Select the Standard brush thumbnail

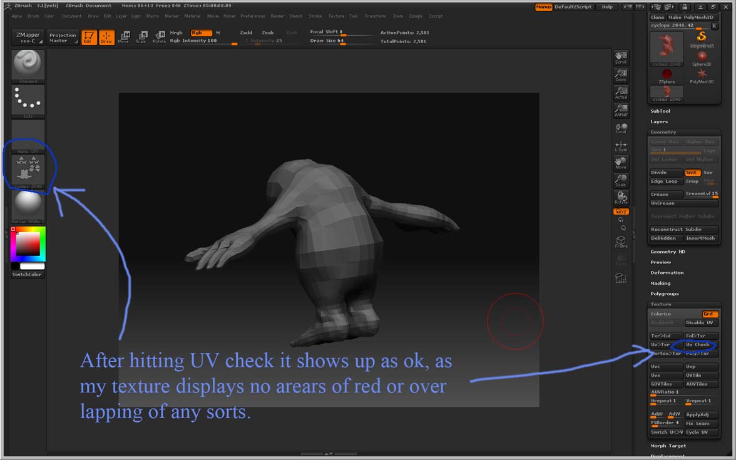tap(28, 64)
